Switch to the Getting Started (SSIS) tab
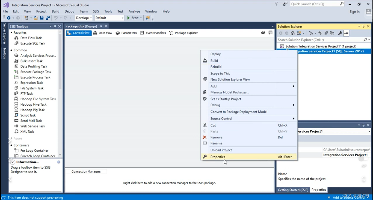Screen dimensions: 373x200 [x=293, y=190]
